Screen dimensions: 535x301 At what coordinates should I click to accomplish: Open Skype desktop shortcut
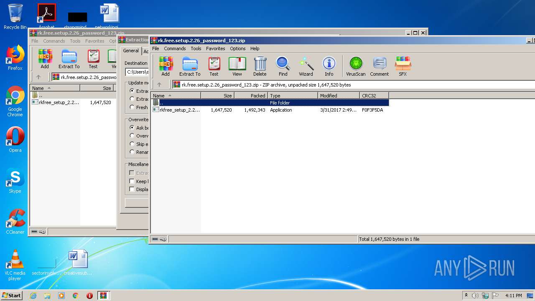(15, 181)
